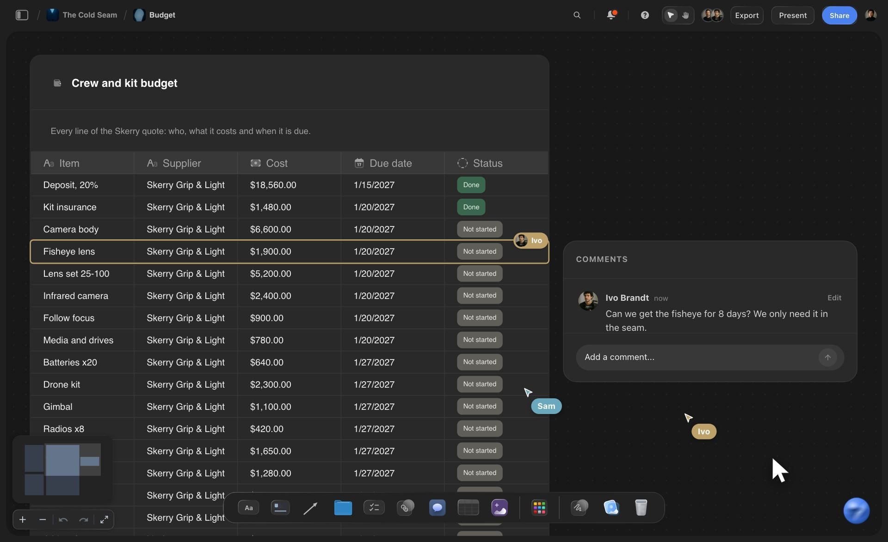Select the note card tool
The image size is (888, 542).
(280, 508)
